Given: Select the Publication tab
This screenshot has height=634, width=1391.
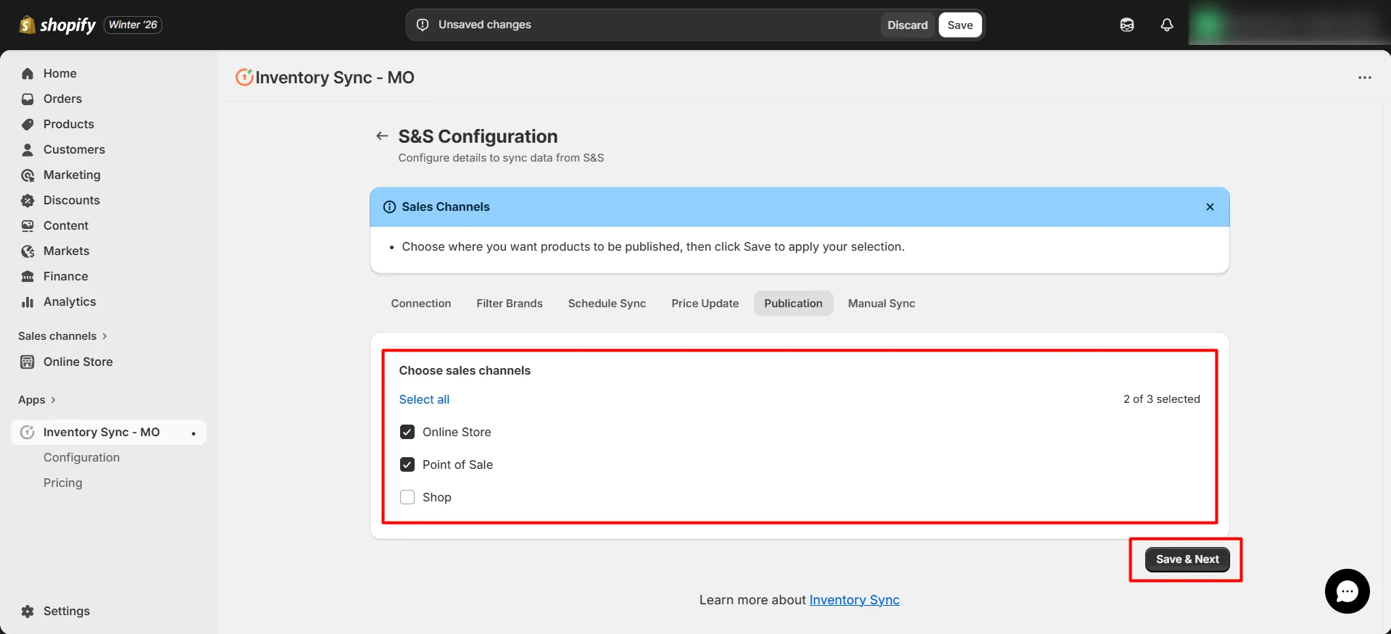Looking at the screenshot, I should (x=793, y=304).
